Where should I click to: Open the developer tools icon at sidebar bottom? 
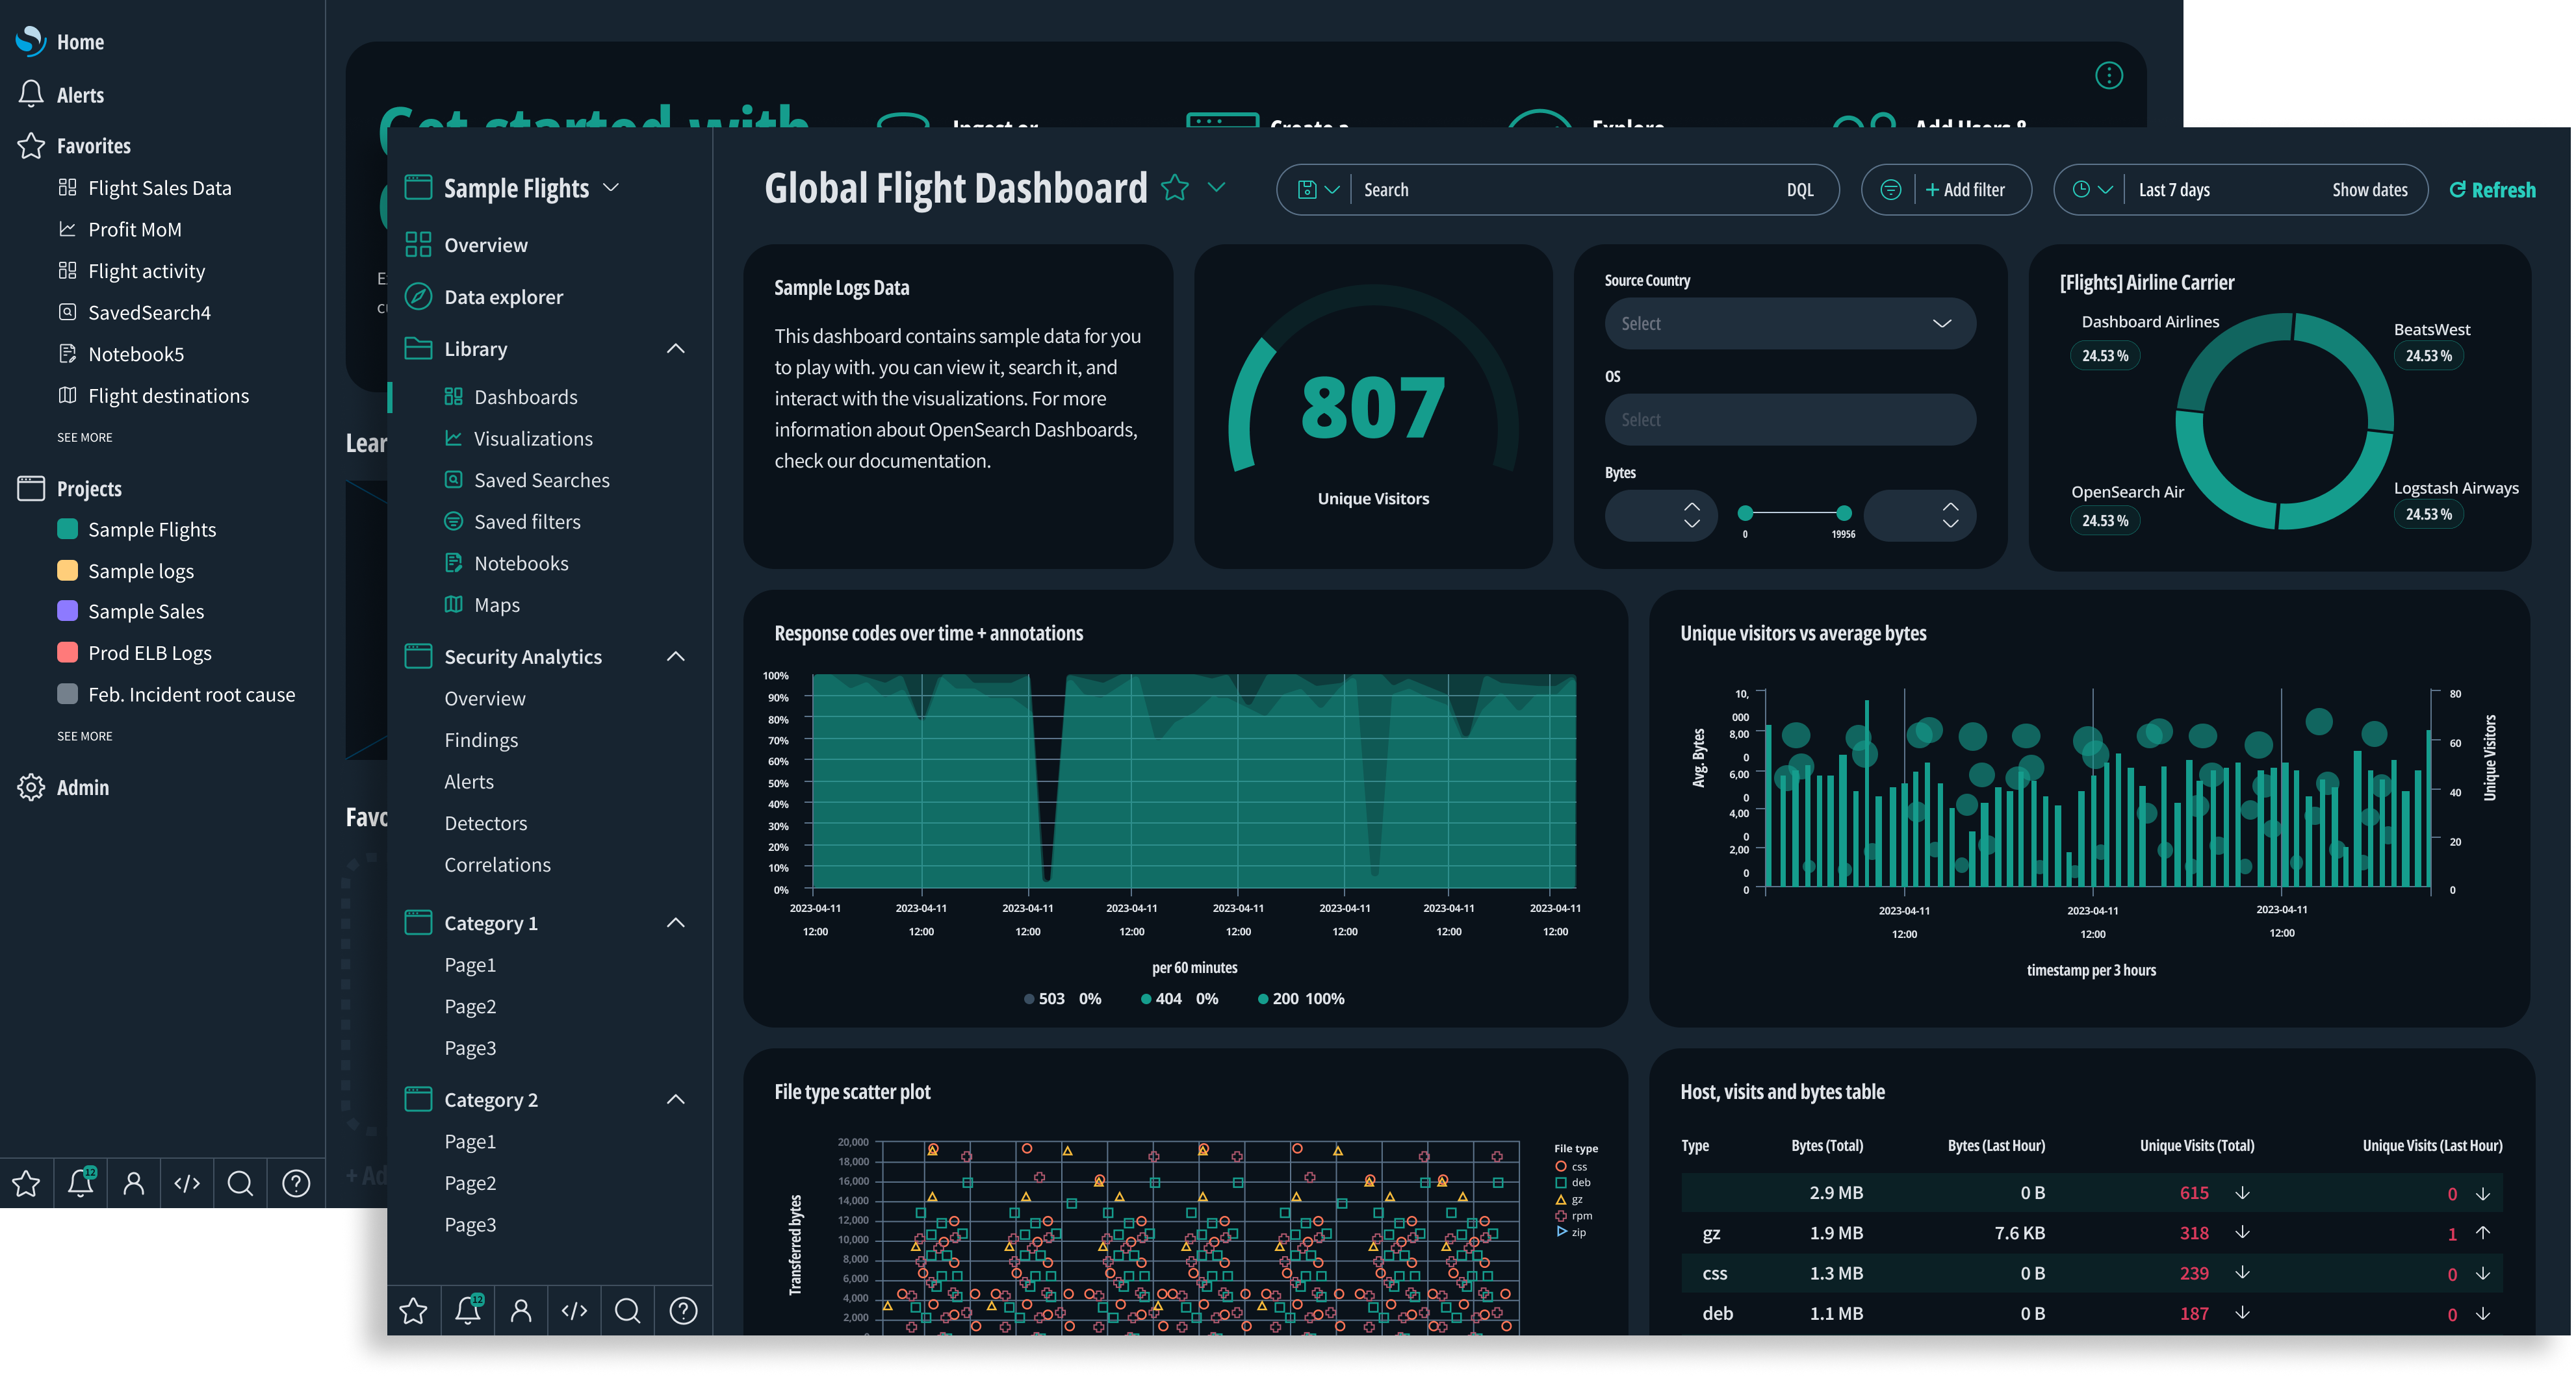point(574,1310)
